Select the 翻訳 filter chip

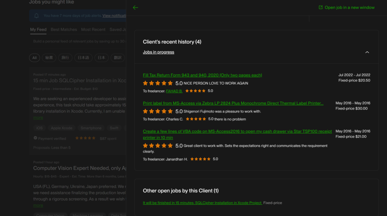tap(118, 58)
